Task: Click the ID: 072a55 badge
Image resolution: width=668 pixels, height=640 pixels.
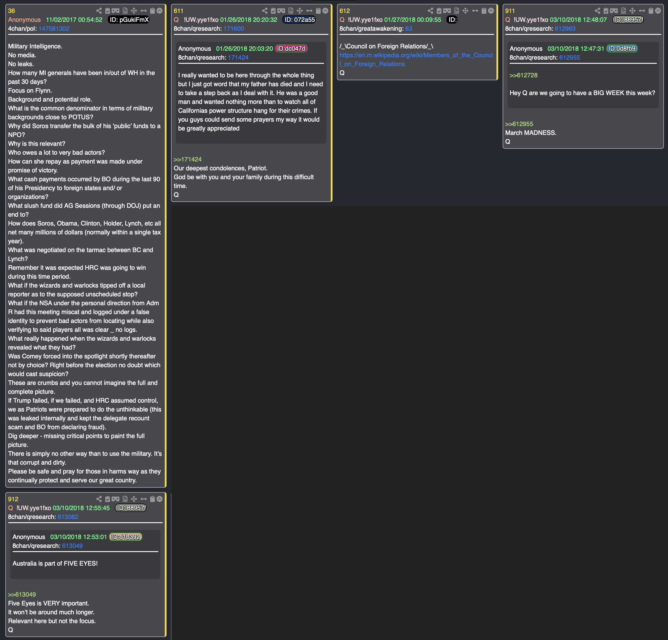Action: (299, 20)
